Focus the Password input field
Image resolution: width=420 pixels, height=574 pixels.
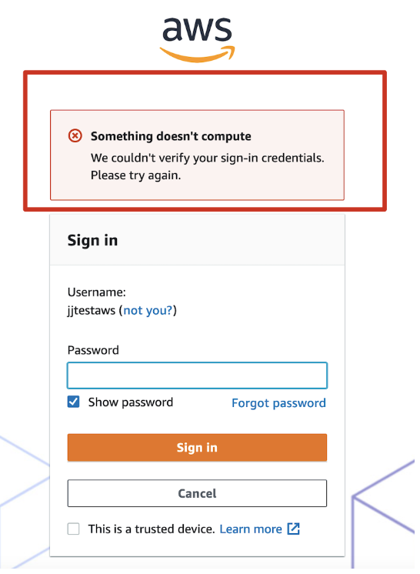click(x=197, y=375)
